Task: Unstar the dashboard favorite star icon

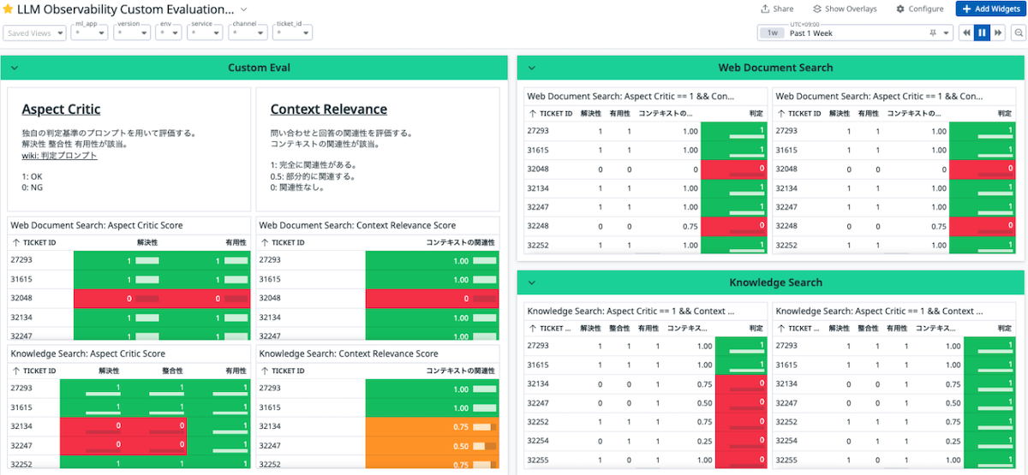Action: tap(9, 9)
